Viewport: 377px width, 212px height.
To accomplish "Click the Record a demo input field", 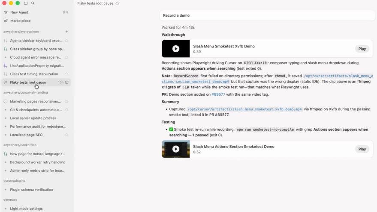I will [267, 15].
